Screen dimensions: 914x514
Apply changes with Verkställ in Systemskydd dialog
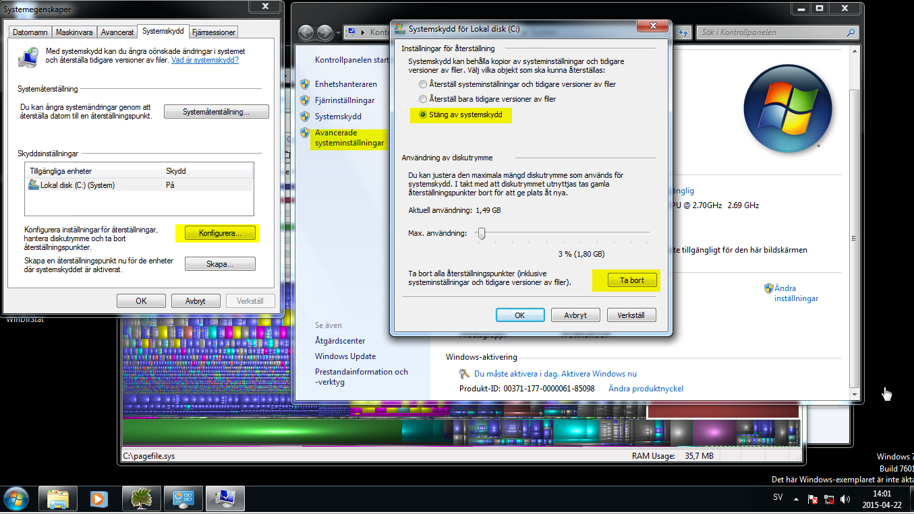(x=631, y=315)
